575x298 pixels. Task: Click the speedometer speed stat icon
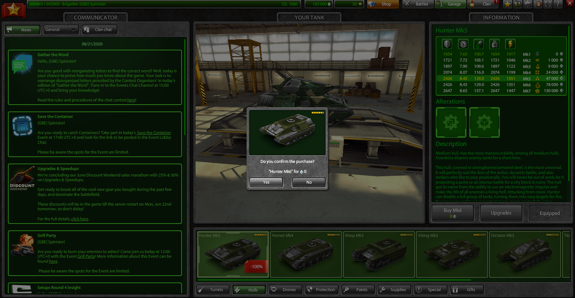463,44
